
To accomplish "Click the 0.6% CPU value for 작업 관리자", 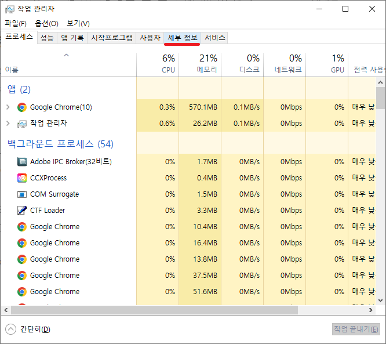I will tap(167, 123).
